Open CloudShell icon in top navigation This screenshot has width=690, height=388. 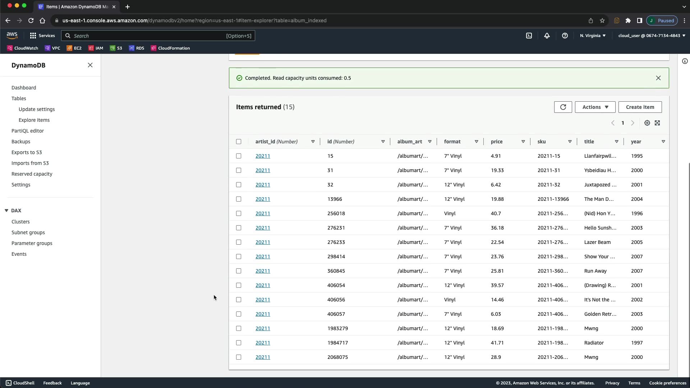pyautogui.click(x=529, y=36)
